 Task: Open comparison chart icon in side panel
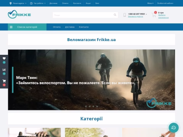(x=4, y=70)
